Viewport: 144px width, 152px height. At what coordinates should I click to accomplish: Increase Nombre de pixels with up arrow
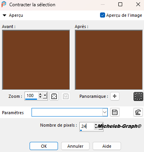click(x=96, y=125)
